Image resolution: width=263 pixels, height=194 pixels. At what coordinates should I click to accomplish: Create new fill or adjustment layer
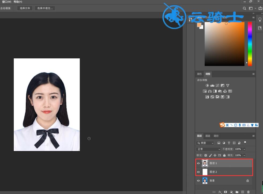point(231,192)
